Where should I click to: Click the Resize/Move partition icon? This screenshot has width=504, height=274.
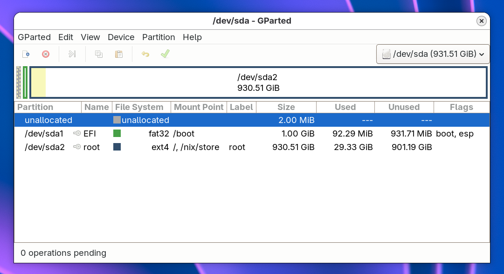(72, 54)
